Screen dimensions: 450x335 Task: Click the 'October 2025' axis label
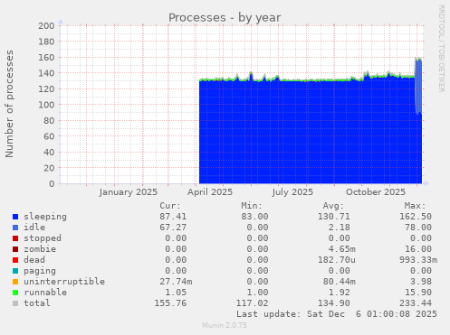(376, 192)
